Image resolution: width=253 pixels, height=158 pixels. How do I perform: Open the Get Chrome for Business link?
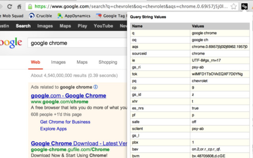65,122
